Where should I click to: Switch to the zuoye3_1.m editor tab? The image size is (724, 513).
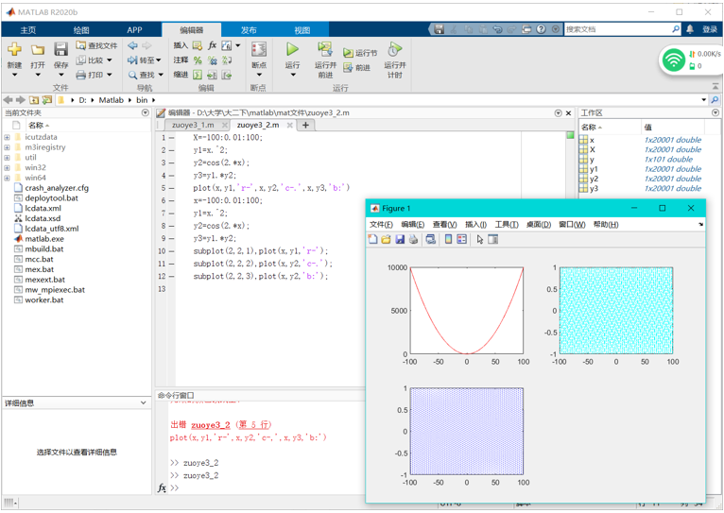[193, 125]
